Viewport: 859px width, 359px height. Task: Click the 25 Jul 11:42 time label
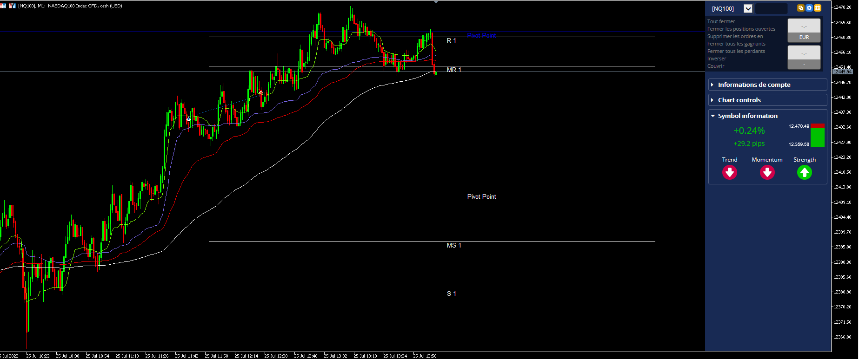186,356
